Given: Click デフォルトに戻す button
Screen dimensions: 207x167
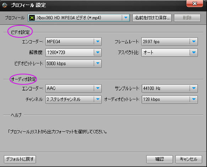Looking at the screenshot, I should (x=20, y=159).
